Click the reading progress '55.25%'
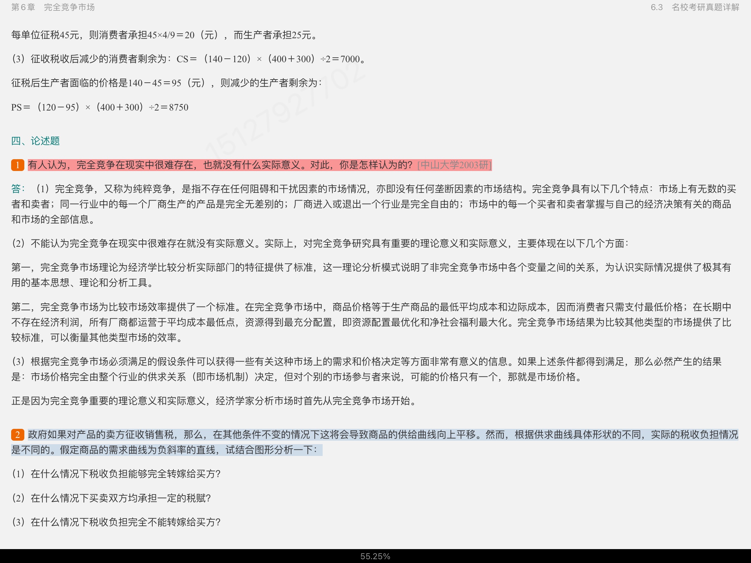 pyautogui.click(x=375, y=556)
